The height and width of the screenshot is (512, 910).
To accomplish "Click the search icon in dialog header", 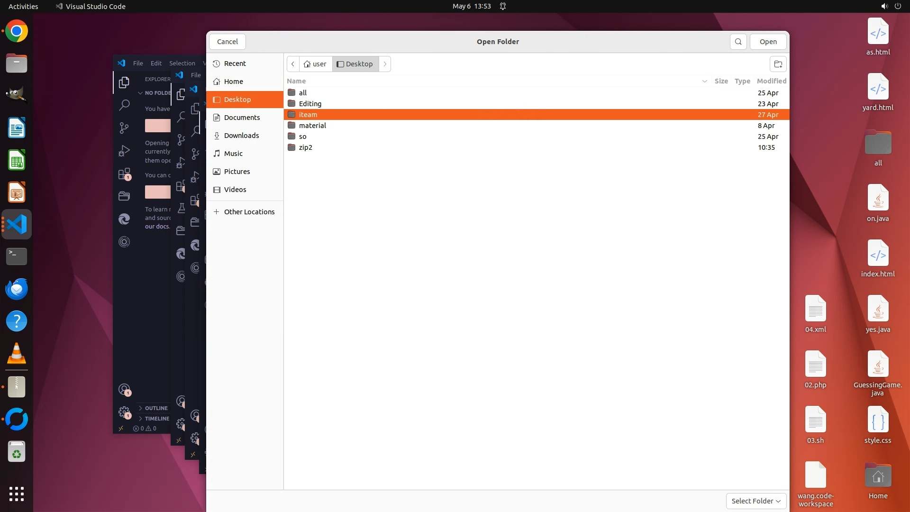I will click(738, 42).
